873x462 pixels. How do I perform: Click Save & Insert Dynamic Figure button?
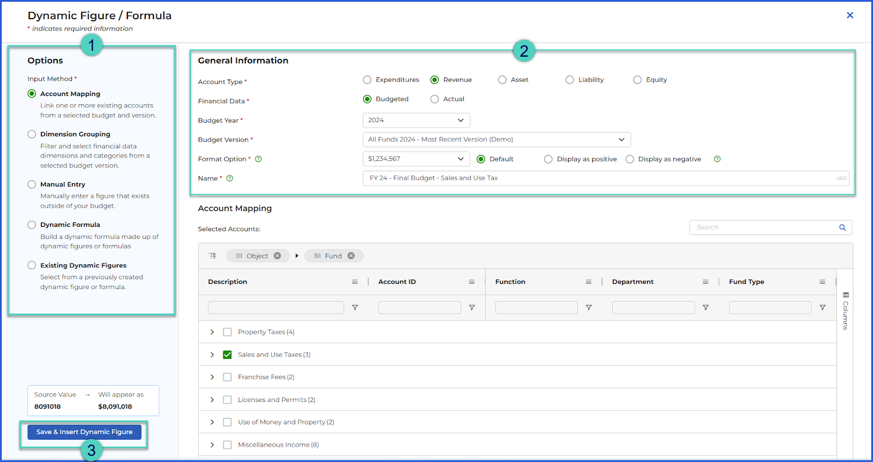pyautogui.click(x=85, y=432)
